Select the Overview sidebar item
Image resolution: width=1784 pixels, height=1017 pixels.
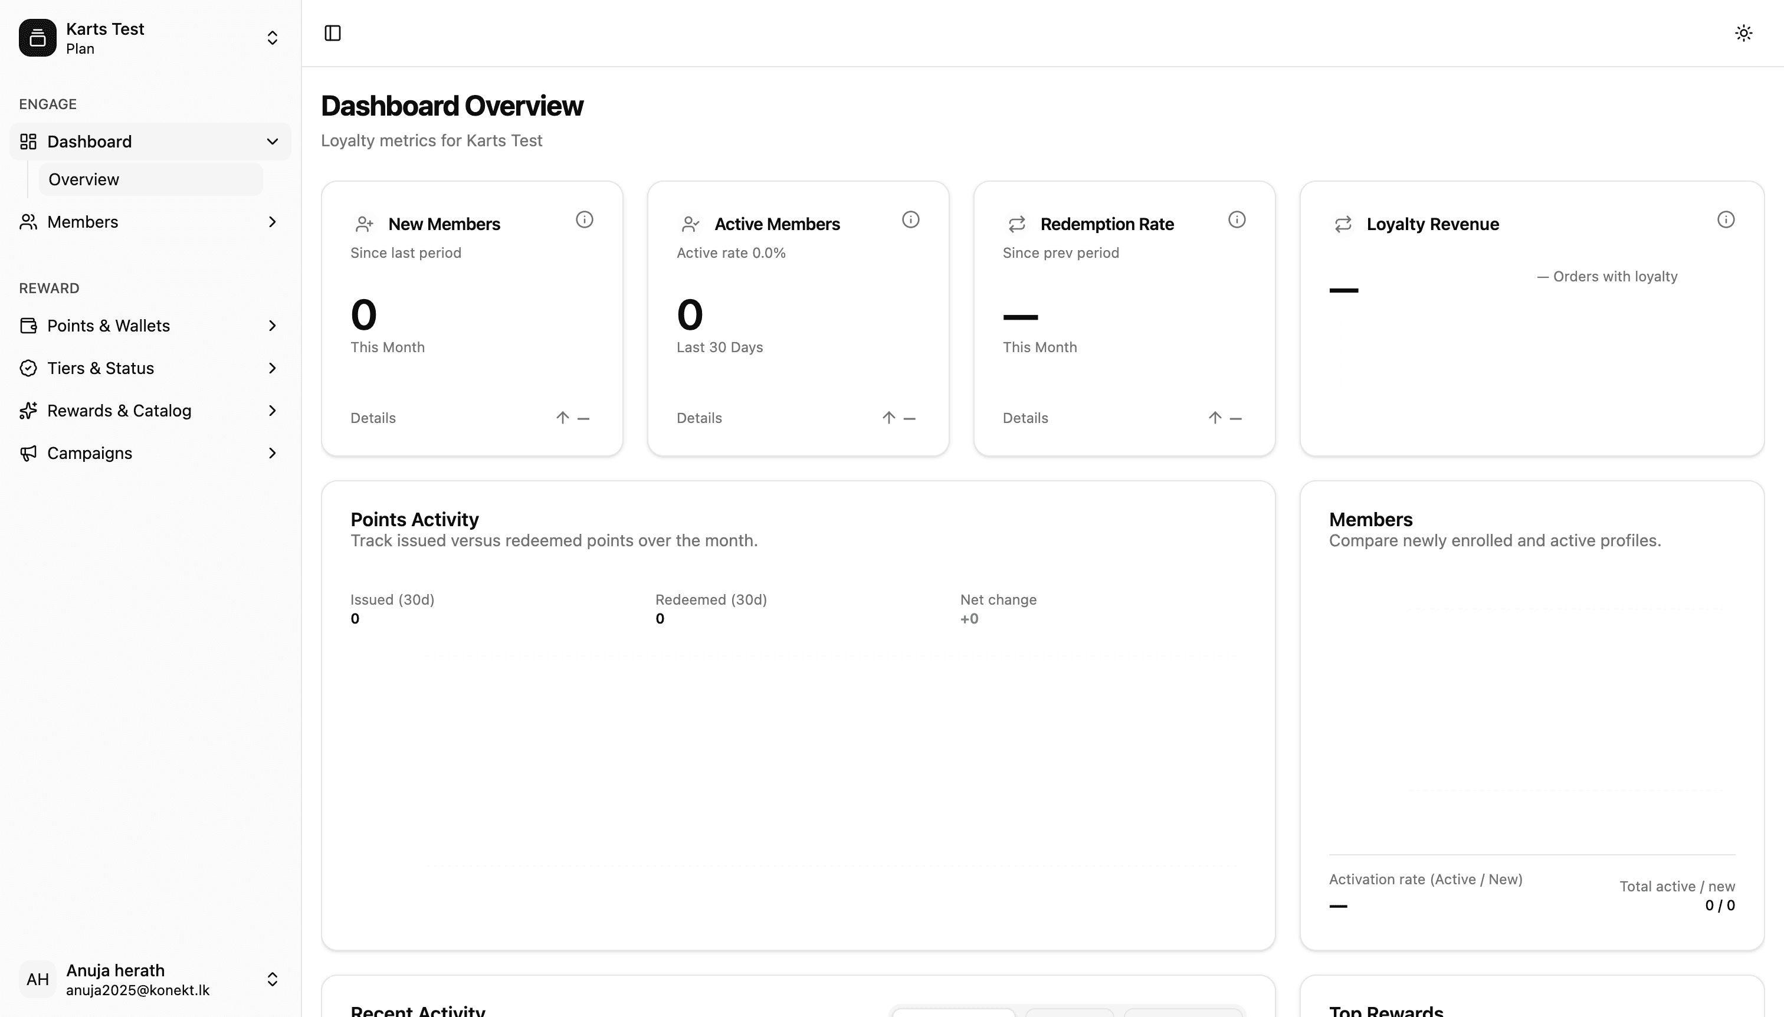tap(84, 179)
